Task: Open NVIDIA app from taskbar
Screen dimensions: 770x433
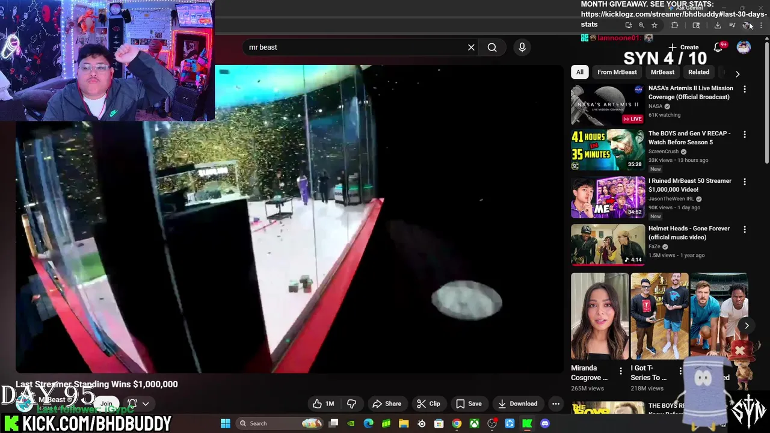Action: coord(351,423)
